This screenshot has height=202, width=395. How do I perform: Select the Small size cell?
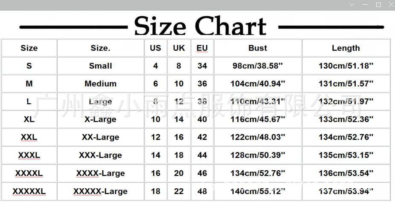tap(100, 66)
